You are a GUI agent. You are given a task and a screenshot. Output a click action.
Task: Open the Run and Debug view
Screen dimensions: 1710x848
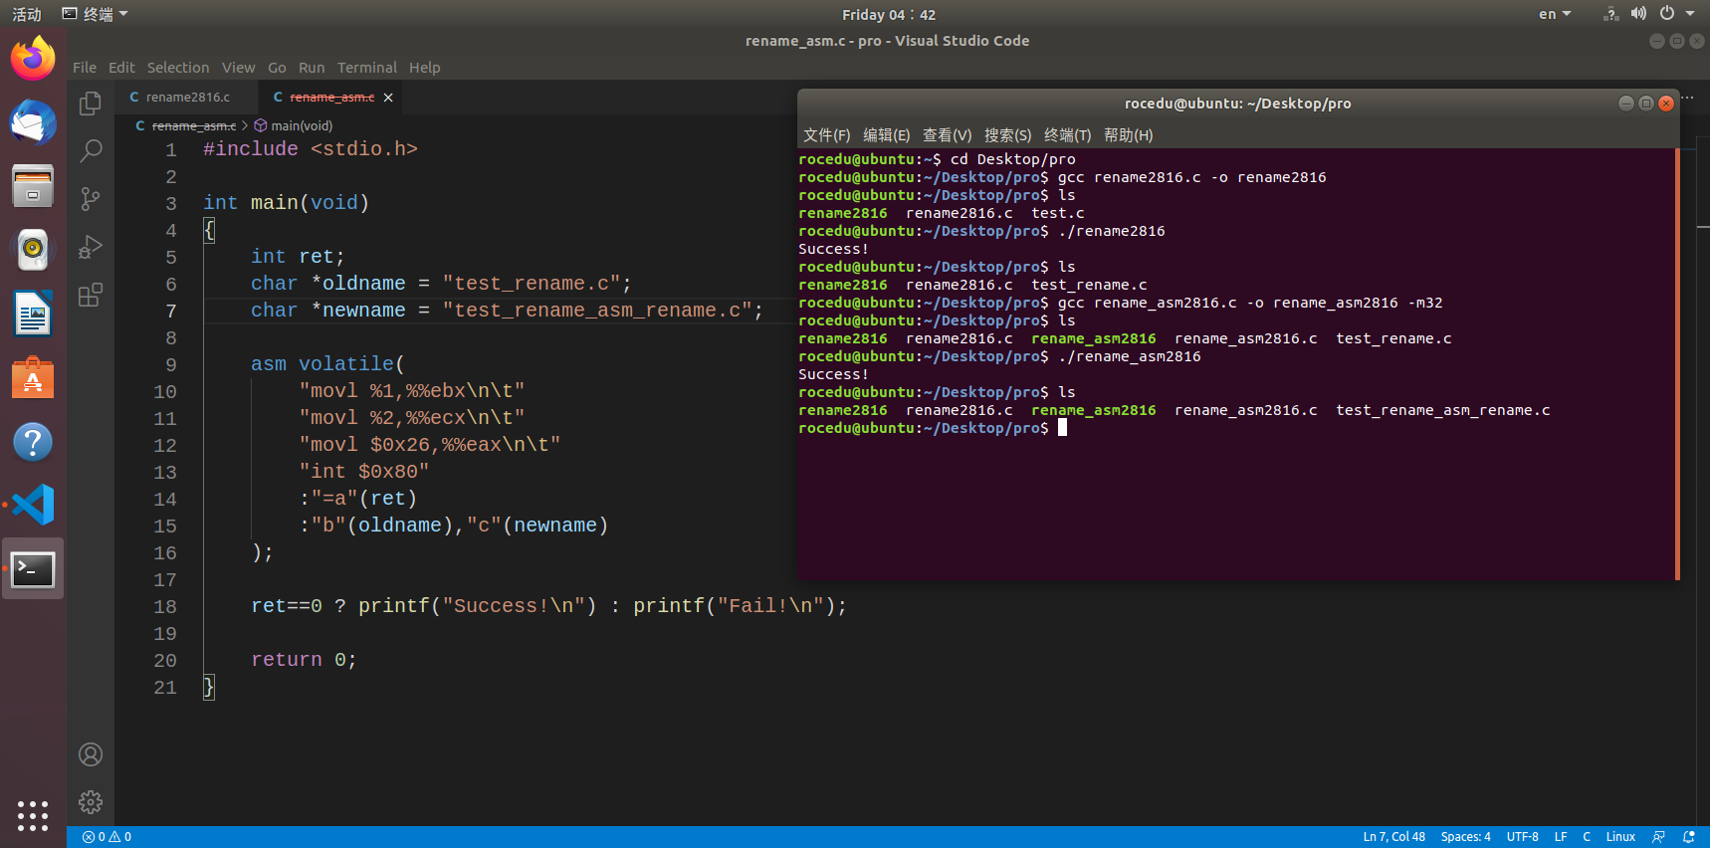click(x=91, y=247)
